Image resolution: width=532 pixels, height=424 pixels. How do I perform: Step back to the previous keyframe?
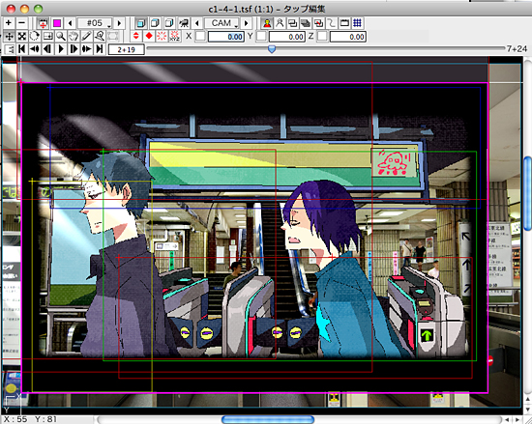(35, 49)
